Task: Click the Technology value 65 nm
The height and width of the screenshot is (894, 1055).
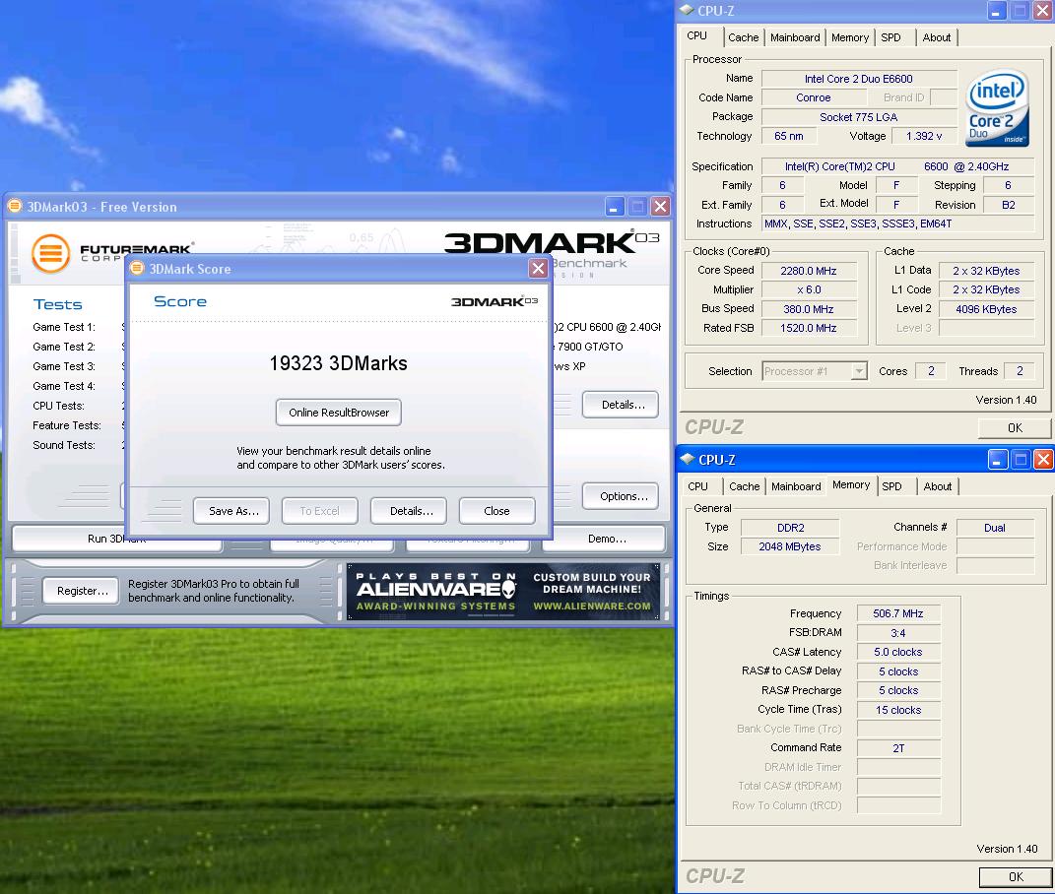Action: click(x=789, y=136)
